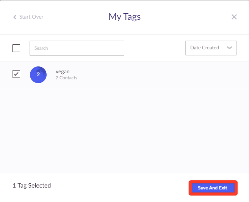Click the Date Created label text
This screenshot has width=249, height=202.
(205, 48)
